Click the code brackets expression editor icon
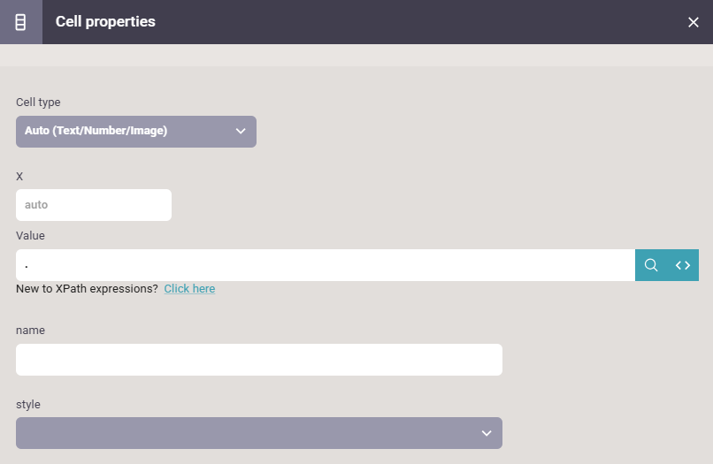This screenshot has width=713, height=464. tap(683, 265)
